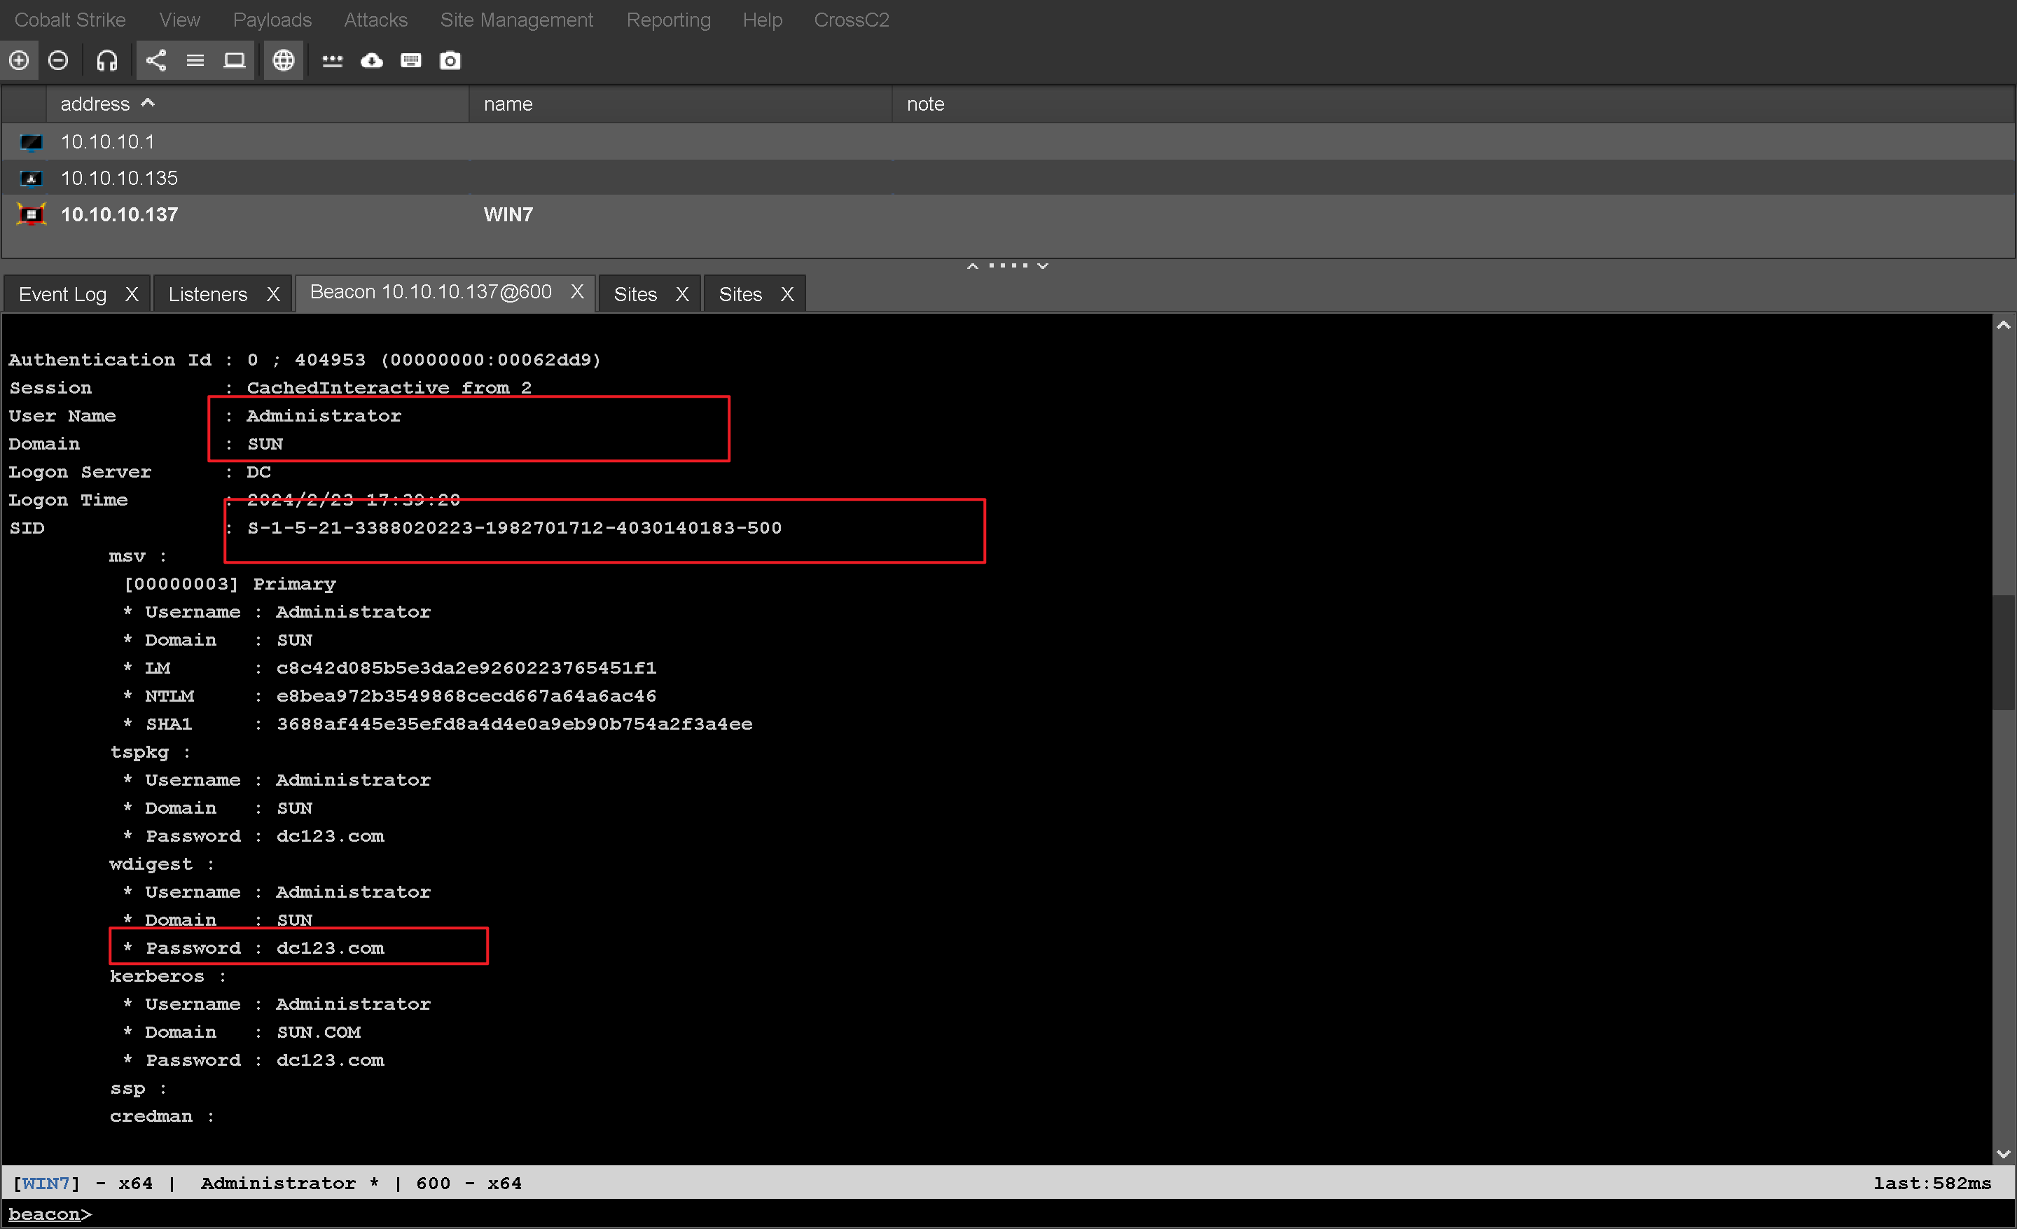Click the SHA1 hash value 3688af44...

tap(514, 724)
